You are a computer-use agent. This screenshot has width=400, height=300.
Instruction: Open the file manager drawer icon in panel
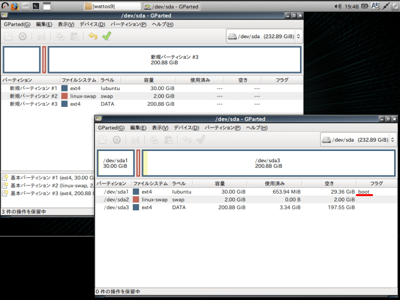pos(25,6)
